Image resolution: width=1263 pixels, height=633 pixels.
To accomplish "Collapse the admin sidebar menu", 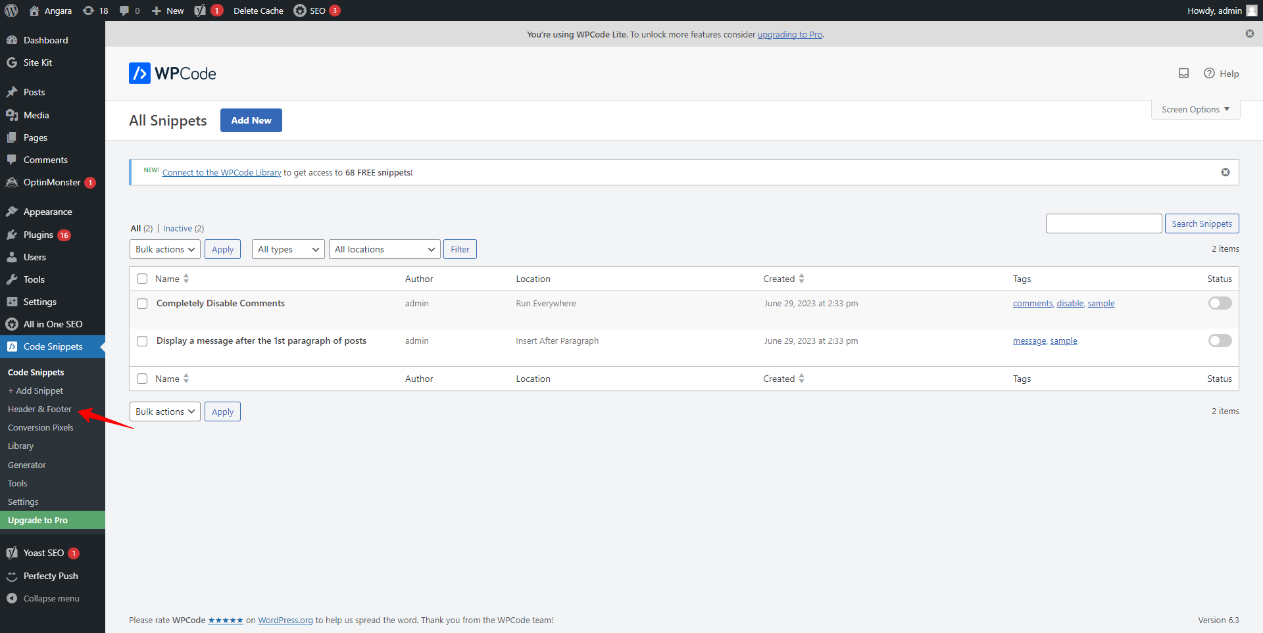I will coord(53,598).
